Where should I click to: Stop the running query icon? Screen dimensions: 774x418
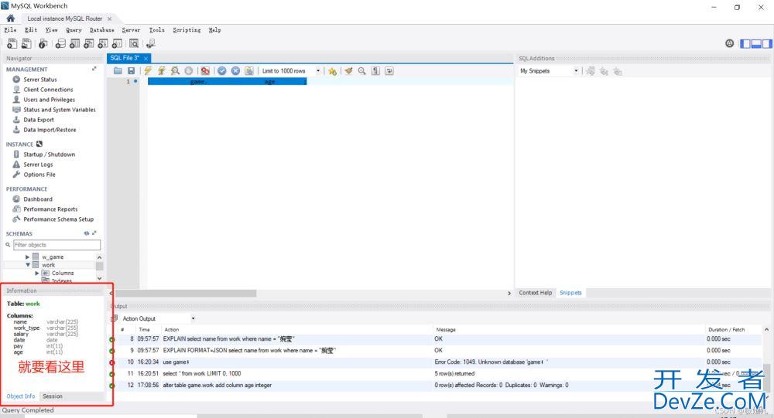(x=189, y=71)
